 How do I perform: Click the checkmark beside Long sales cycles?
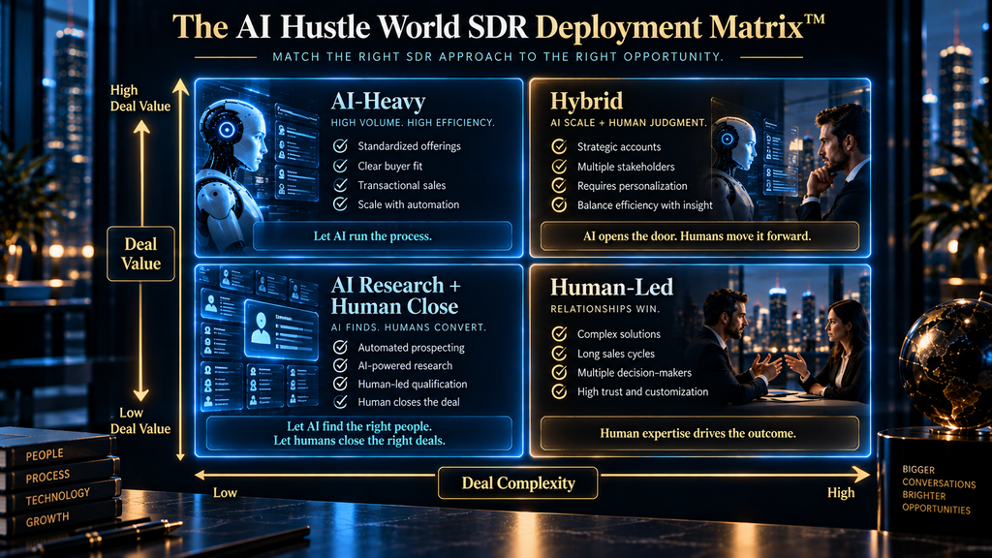pos(559,353)
